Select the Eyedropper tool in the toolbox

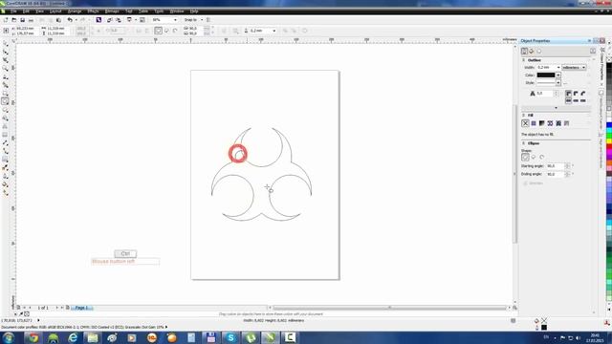click(x=5, y=168)
